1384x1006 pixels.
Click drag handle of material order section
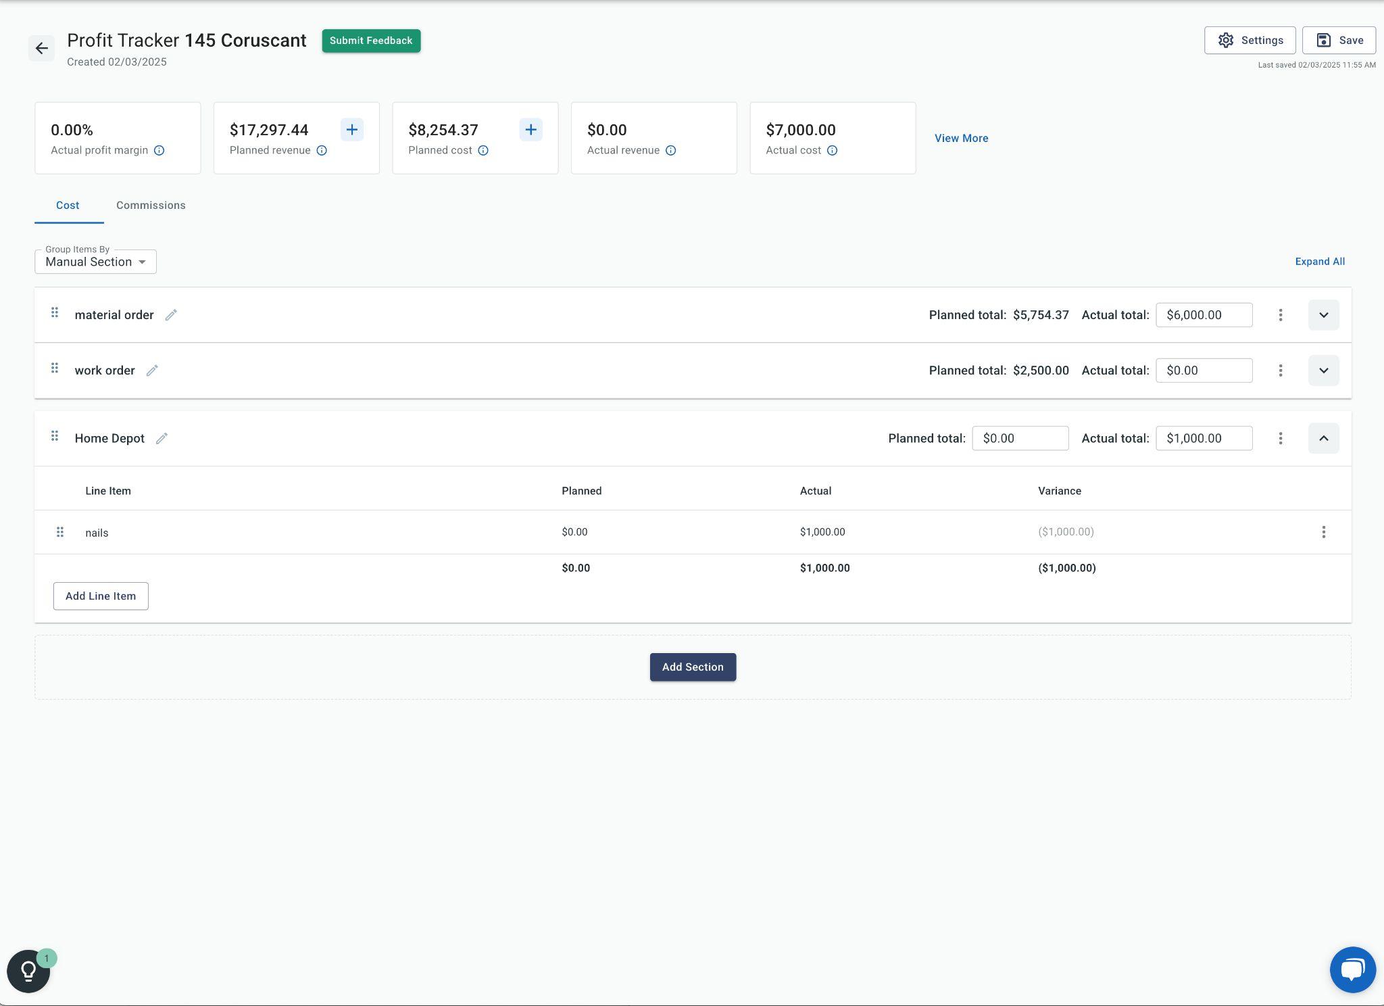[x=55, y=313]
